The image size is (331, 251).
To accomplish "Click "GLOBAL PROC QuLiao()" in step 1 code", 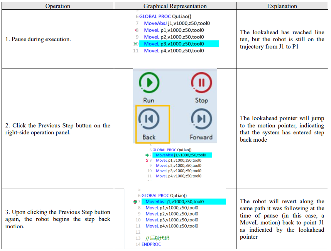I will click(x=165, y=17).
